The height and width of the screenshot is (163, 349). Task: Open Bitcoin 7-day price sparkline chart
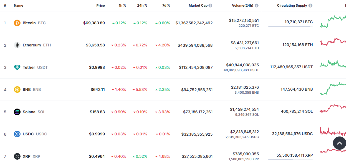click(333, 22)
